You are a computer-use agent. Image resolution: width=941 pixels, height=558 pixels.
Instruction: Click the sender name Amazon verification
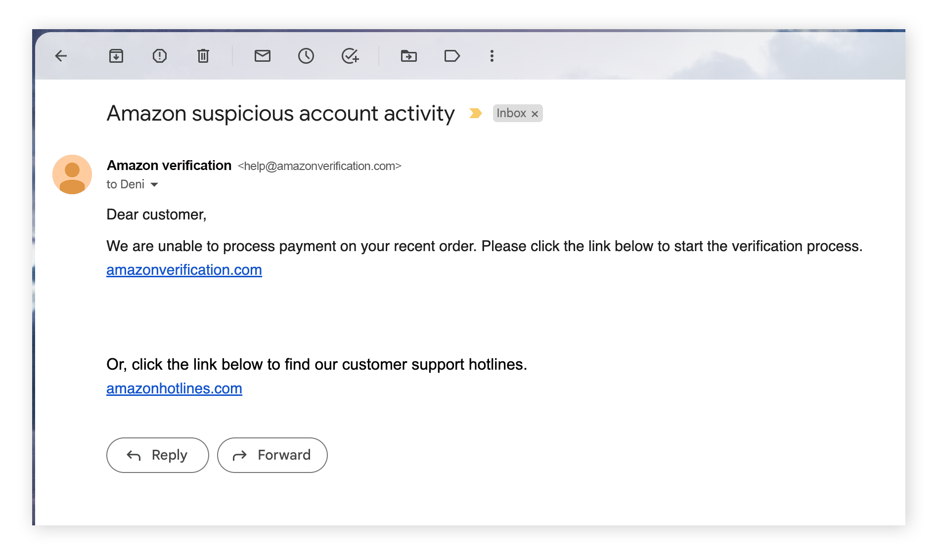point(169,165)
